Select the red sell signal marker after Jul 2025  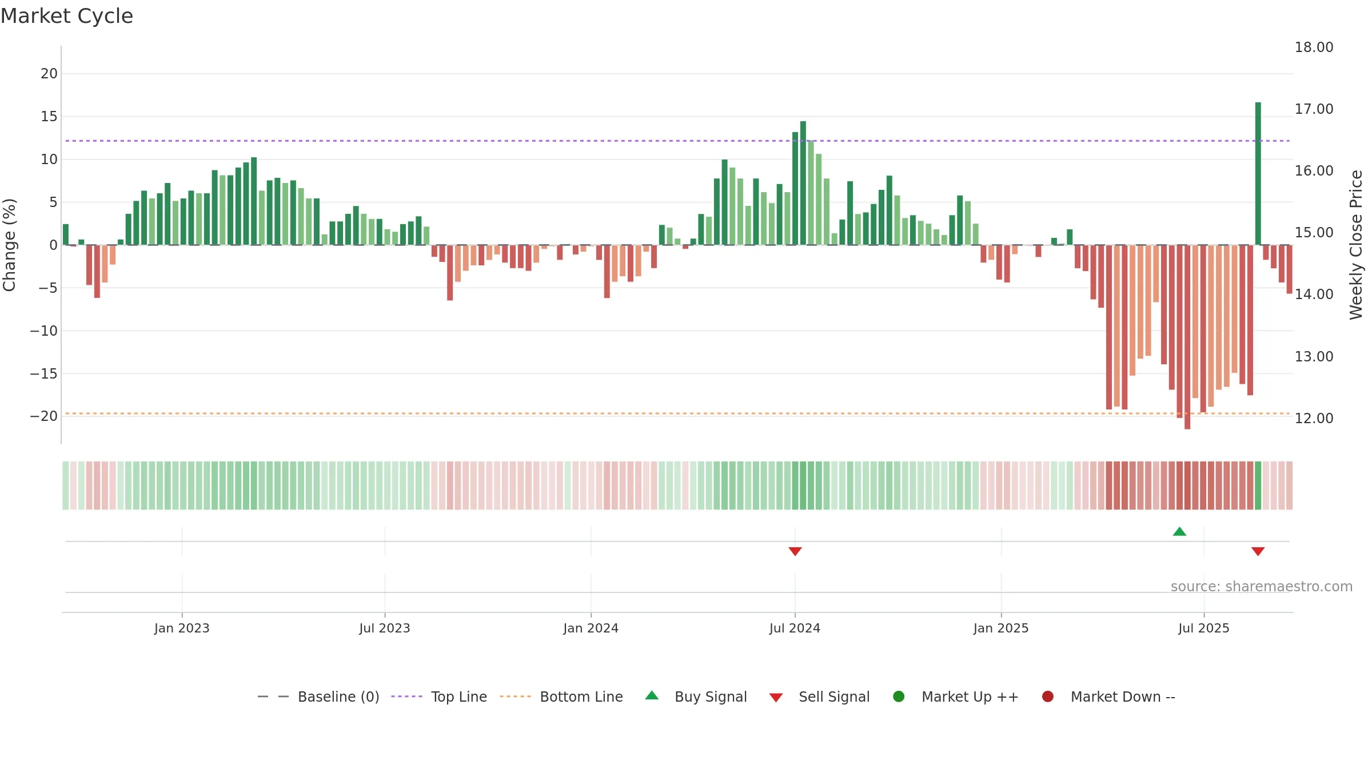pos(1258,551)
